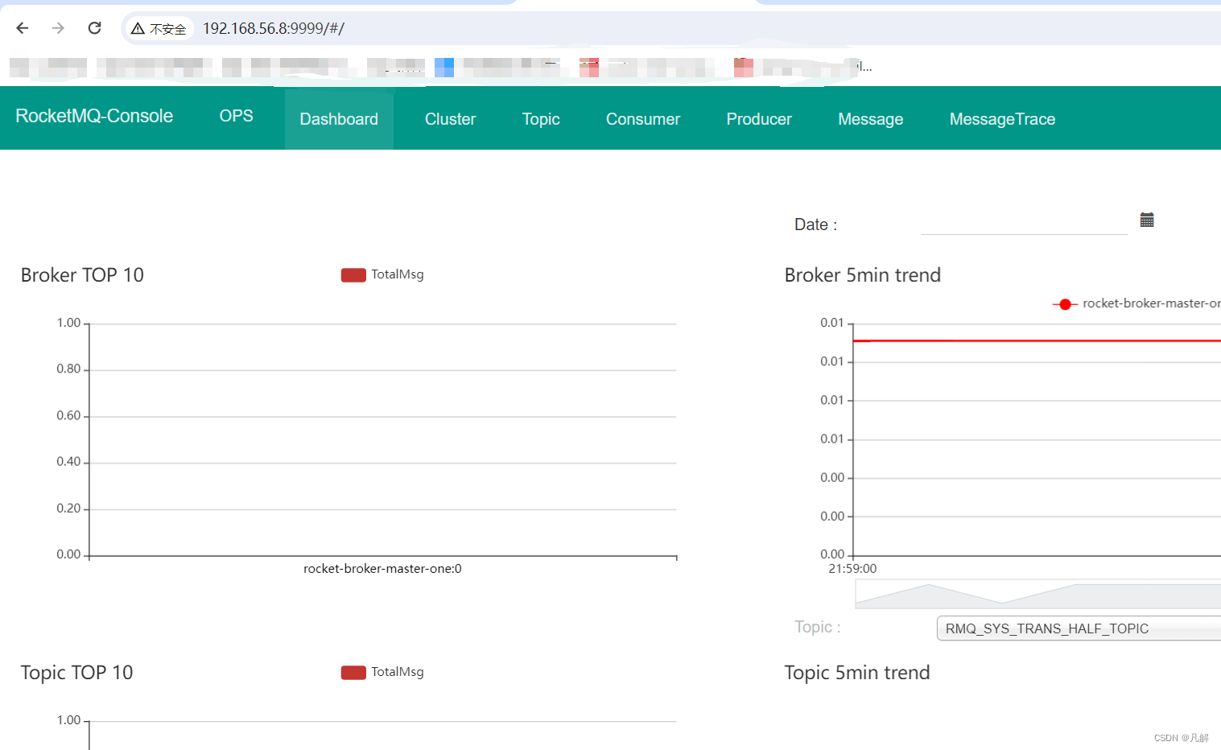Toggle TotalMsg legend in Topic TOP 10
The image size is (1221, 750).
pyautogui.click(x=382, y=672)
